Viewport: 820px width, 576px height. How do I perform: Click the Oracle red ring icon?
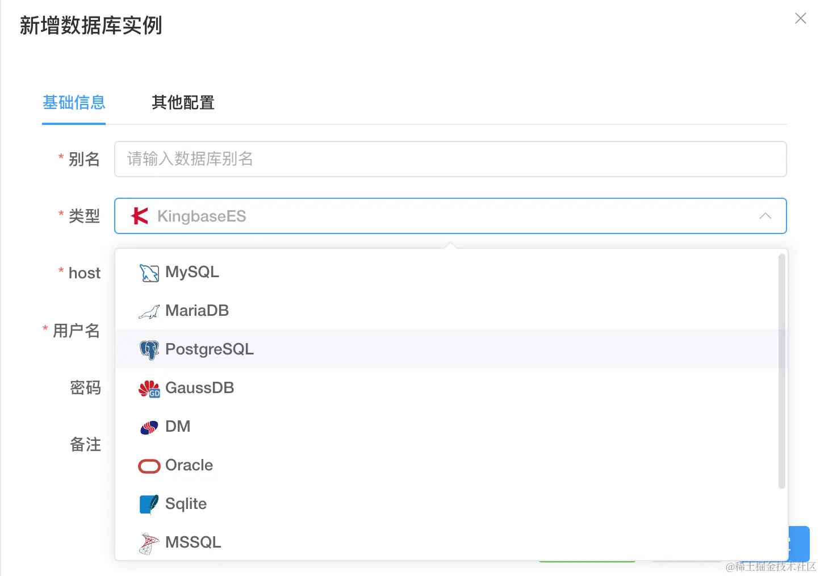pyautogui.click(x=149, y=465)
